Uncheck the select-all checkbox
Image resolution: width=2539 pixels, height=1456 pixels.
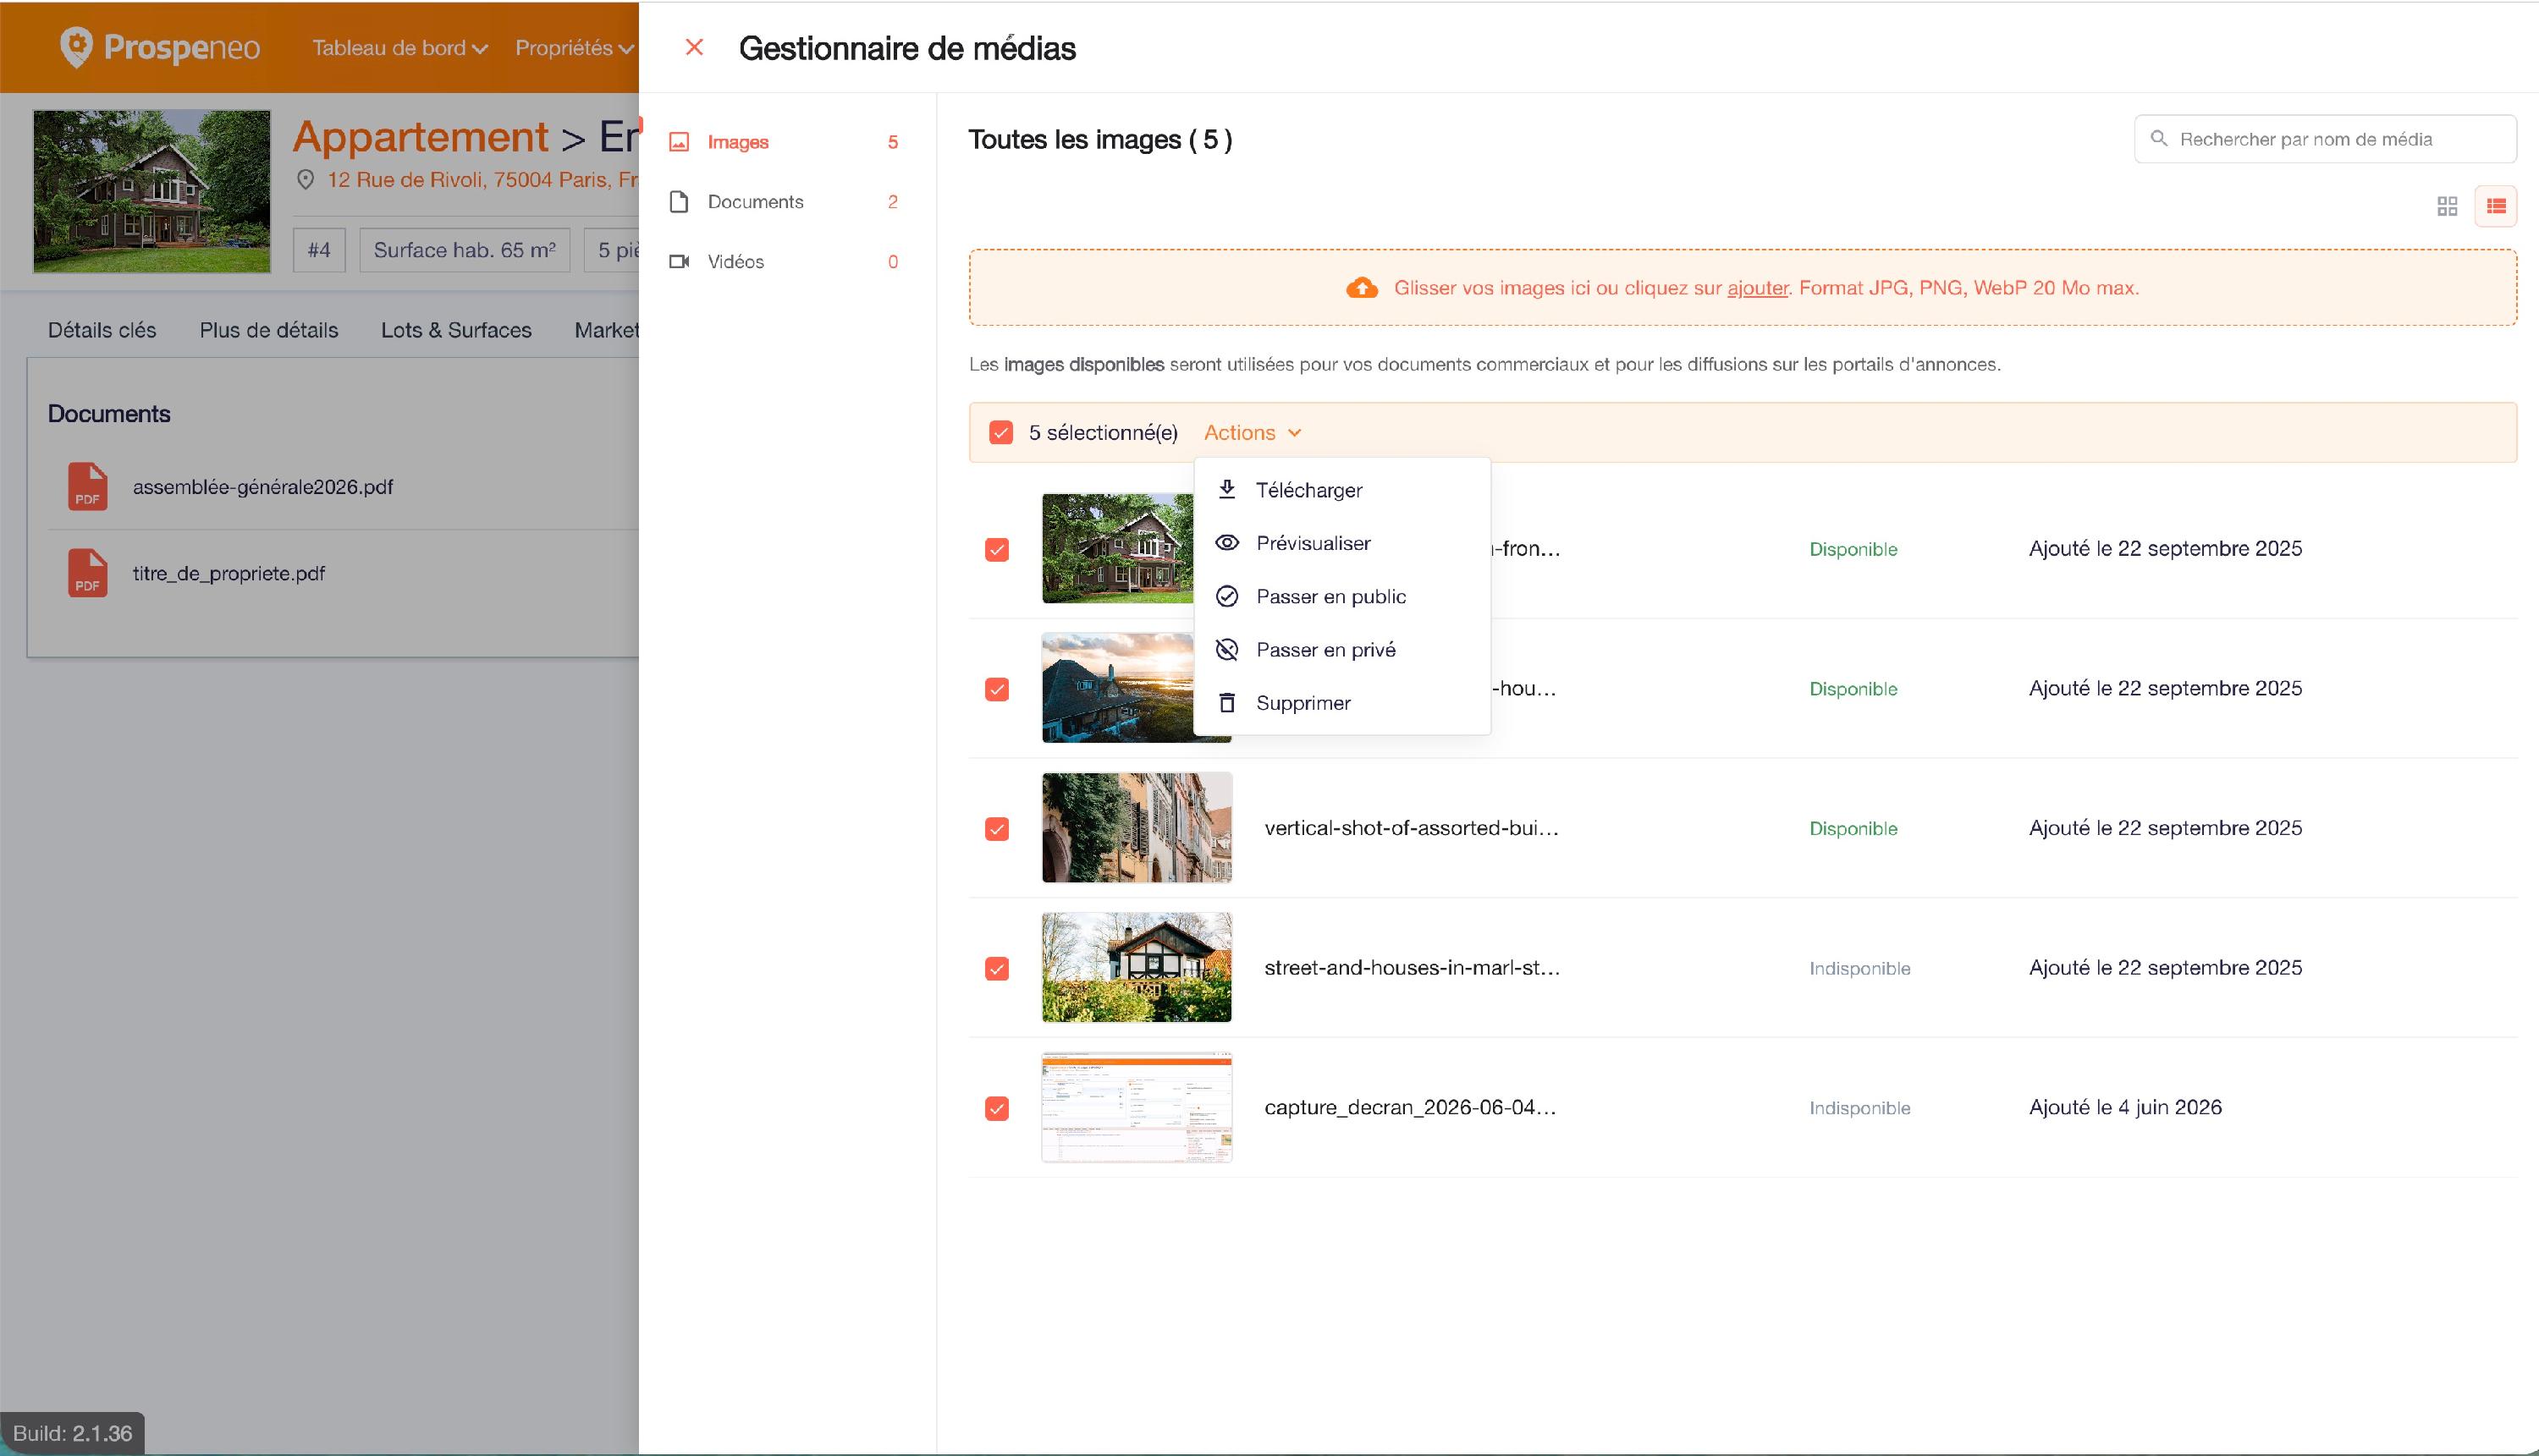point(1001,433)
